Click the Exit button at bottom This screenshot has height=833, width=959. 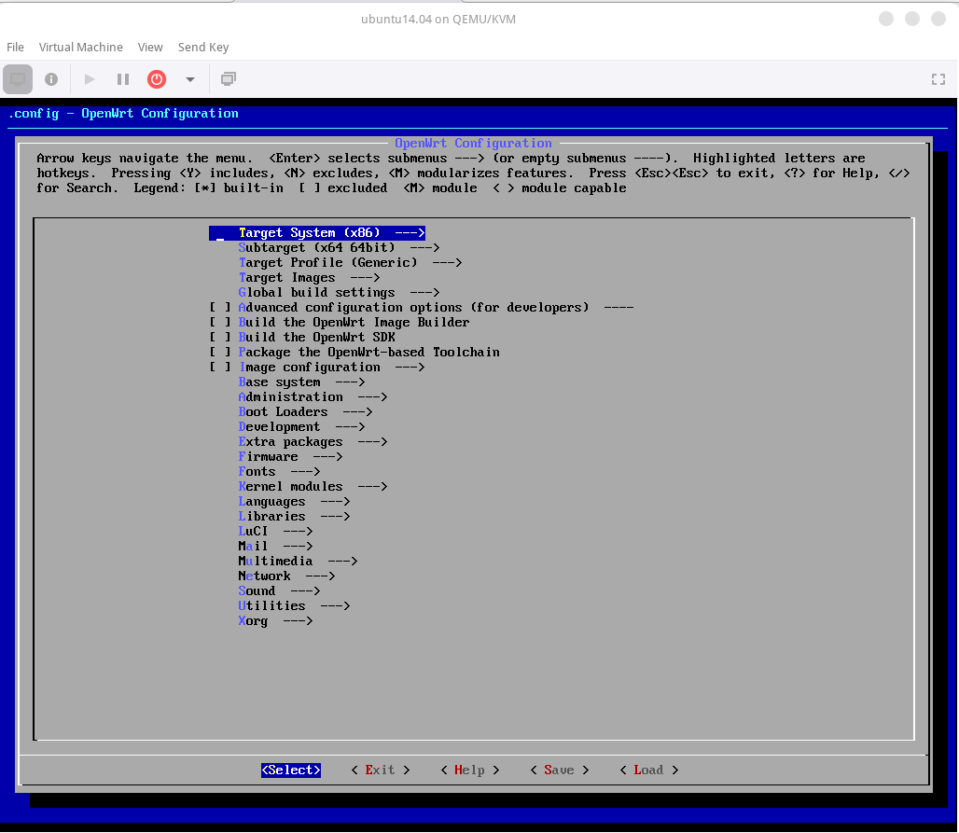tap(380, 771)
